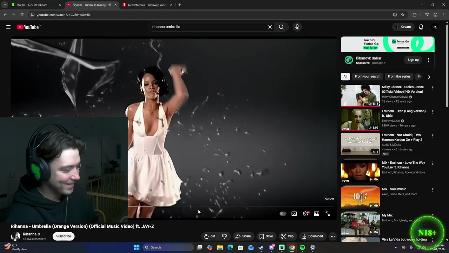Screen dimensions: 449x253
Task: Open My Mix playlist
Action: (360, 224)
